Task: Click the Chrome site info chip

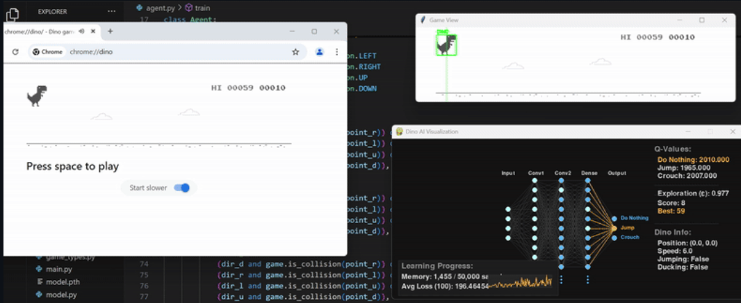Action: click(48, 52)
